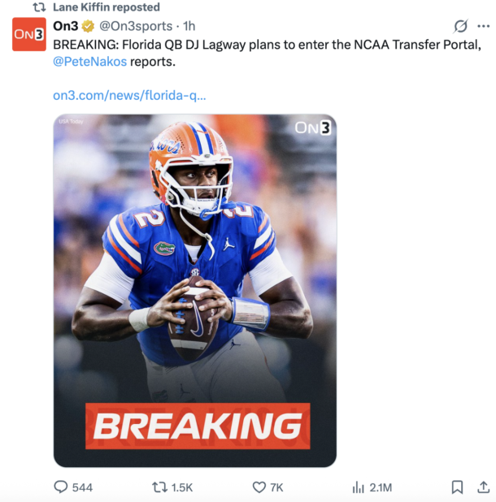496x502 pixels.
Task: Bookmark this On3 post
Action: click(457, 487)
